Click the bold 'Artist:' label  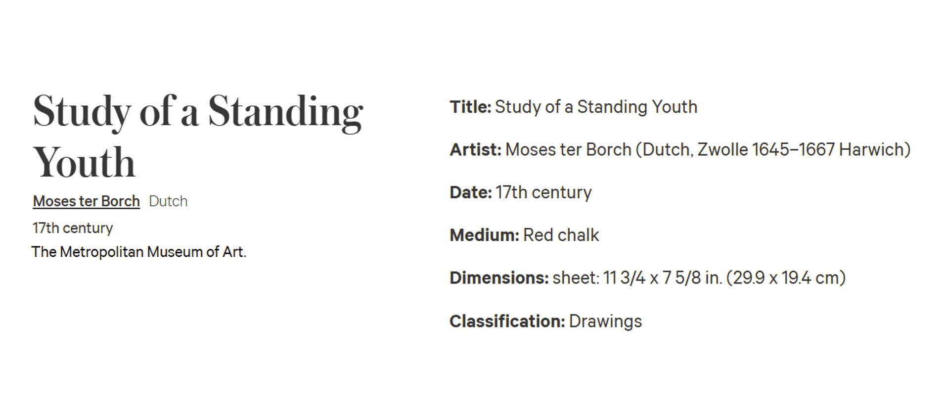(x=475, y=149)
